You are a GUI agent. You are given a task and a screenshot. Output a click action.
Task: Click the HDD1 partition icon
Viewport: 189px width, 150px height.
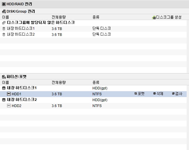(x=9, y=94)
